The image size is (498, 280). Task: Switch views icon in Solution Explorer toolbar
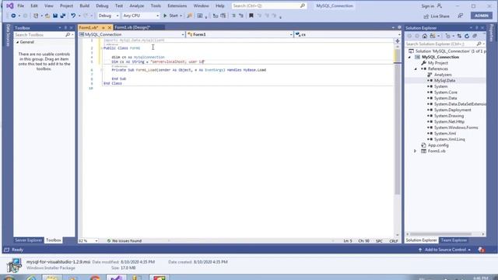[433, 36]
